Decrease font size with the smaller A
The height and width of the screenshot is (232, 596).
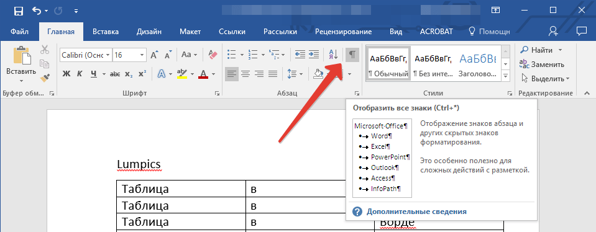click(168, 55)
